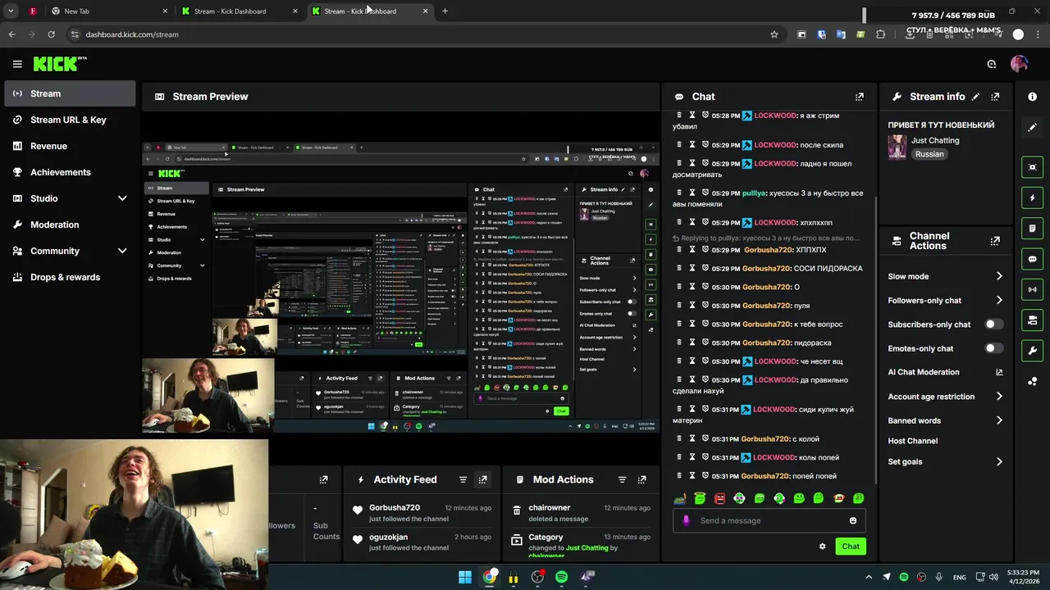Viewport: 1050px width, 590px height.
Task: Open the hamburger menu beside Kick logo
Action: (17, 64)
